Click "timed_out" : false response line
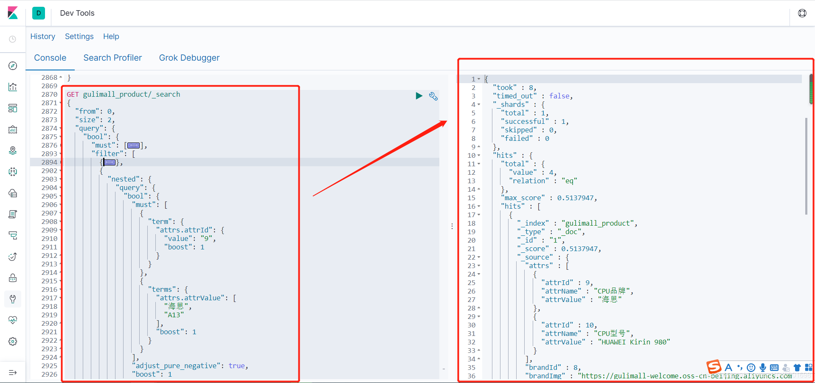815x383 pixels. coord(533,96)
